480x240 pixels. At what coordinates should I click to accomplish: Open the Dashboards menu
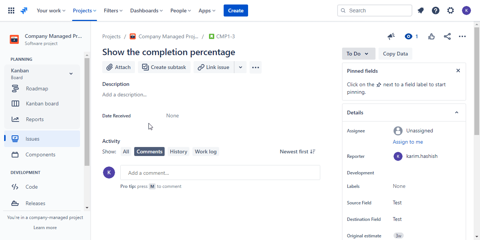point(146,10)
